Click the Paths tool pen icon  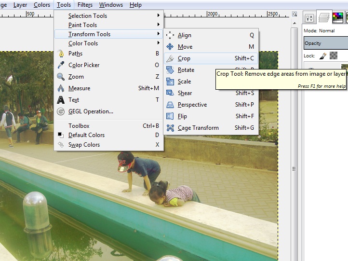[61, 54]
